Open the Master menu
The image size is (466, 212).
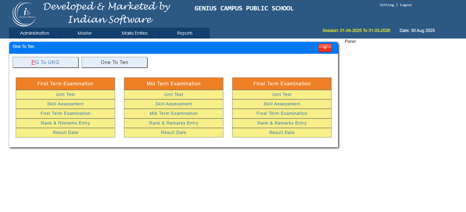pyautogui.click(x=84, y=33)
